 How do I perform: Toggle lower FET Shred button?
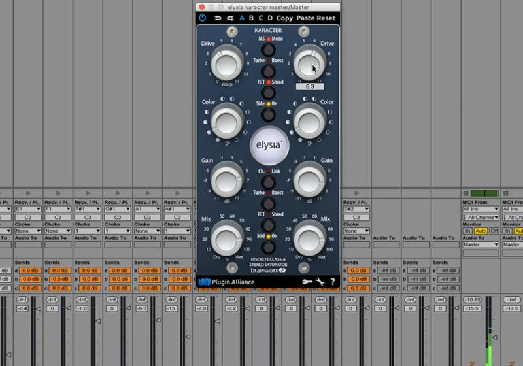(268, 225)
